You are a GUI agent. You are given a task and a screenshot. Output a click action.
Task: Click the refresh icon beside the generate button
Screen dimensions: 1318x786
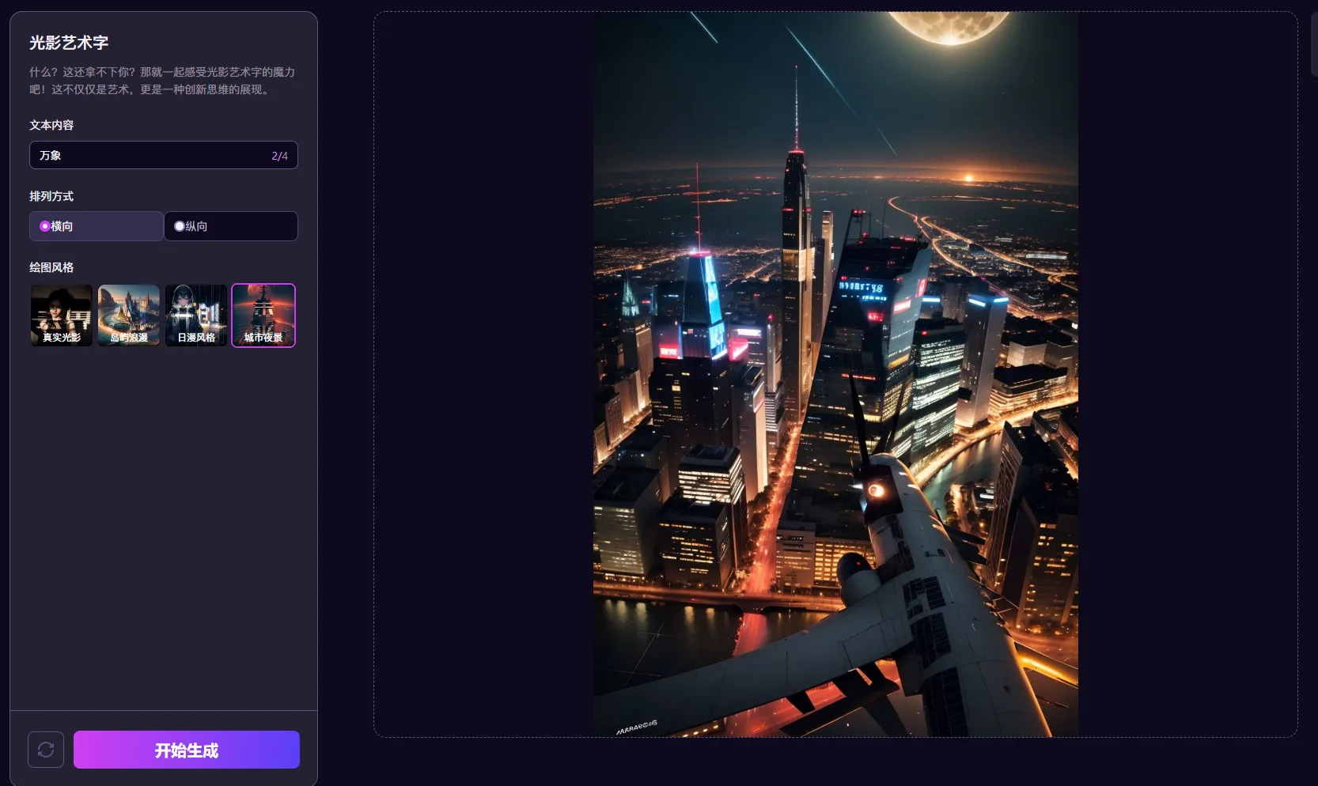pyautogui.click(x=46, y=750)
